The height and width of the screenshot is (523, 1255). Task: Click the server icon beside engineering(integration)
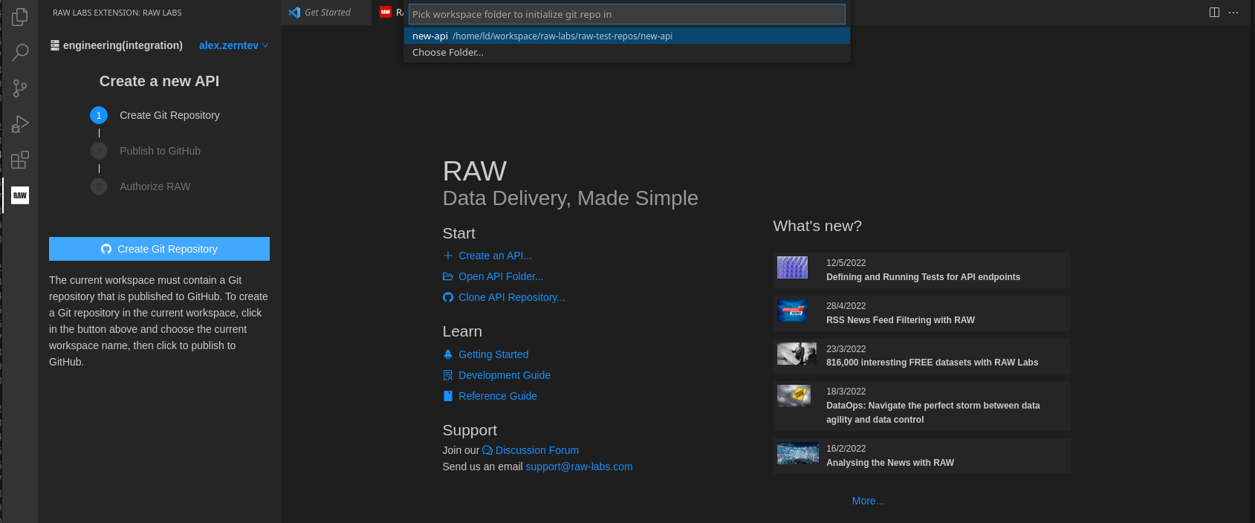click(55, 45)
